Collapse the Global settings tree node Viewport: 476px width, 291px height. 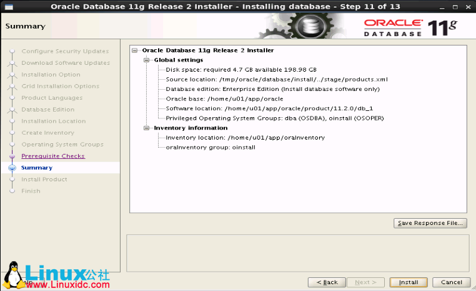coord(147,60)
